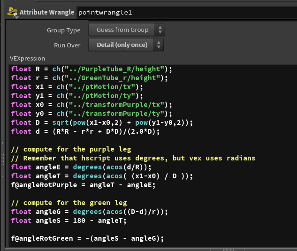Click the Attribute Wrangle node icon
This screenshot has height=251, width=297.
click(x=12, y=12)
